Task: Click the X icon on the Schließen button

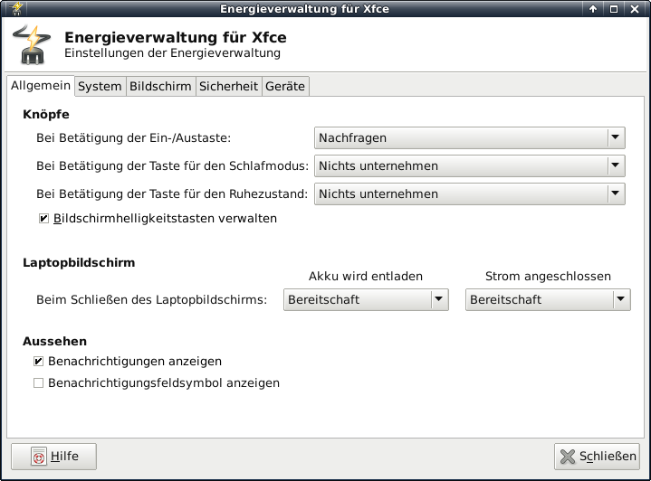Action: 568,457
